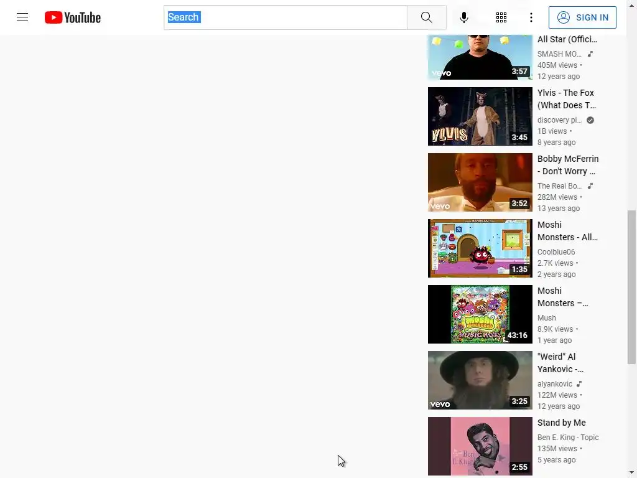Click the SIGN IN button
The width and height of the screenshot is (637, 478).
coord(582,17)
